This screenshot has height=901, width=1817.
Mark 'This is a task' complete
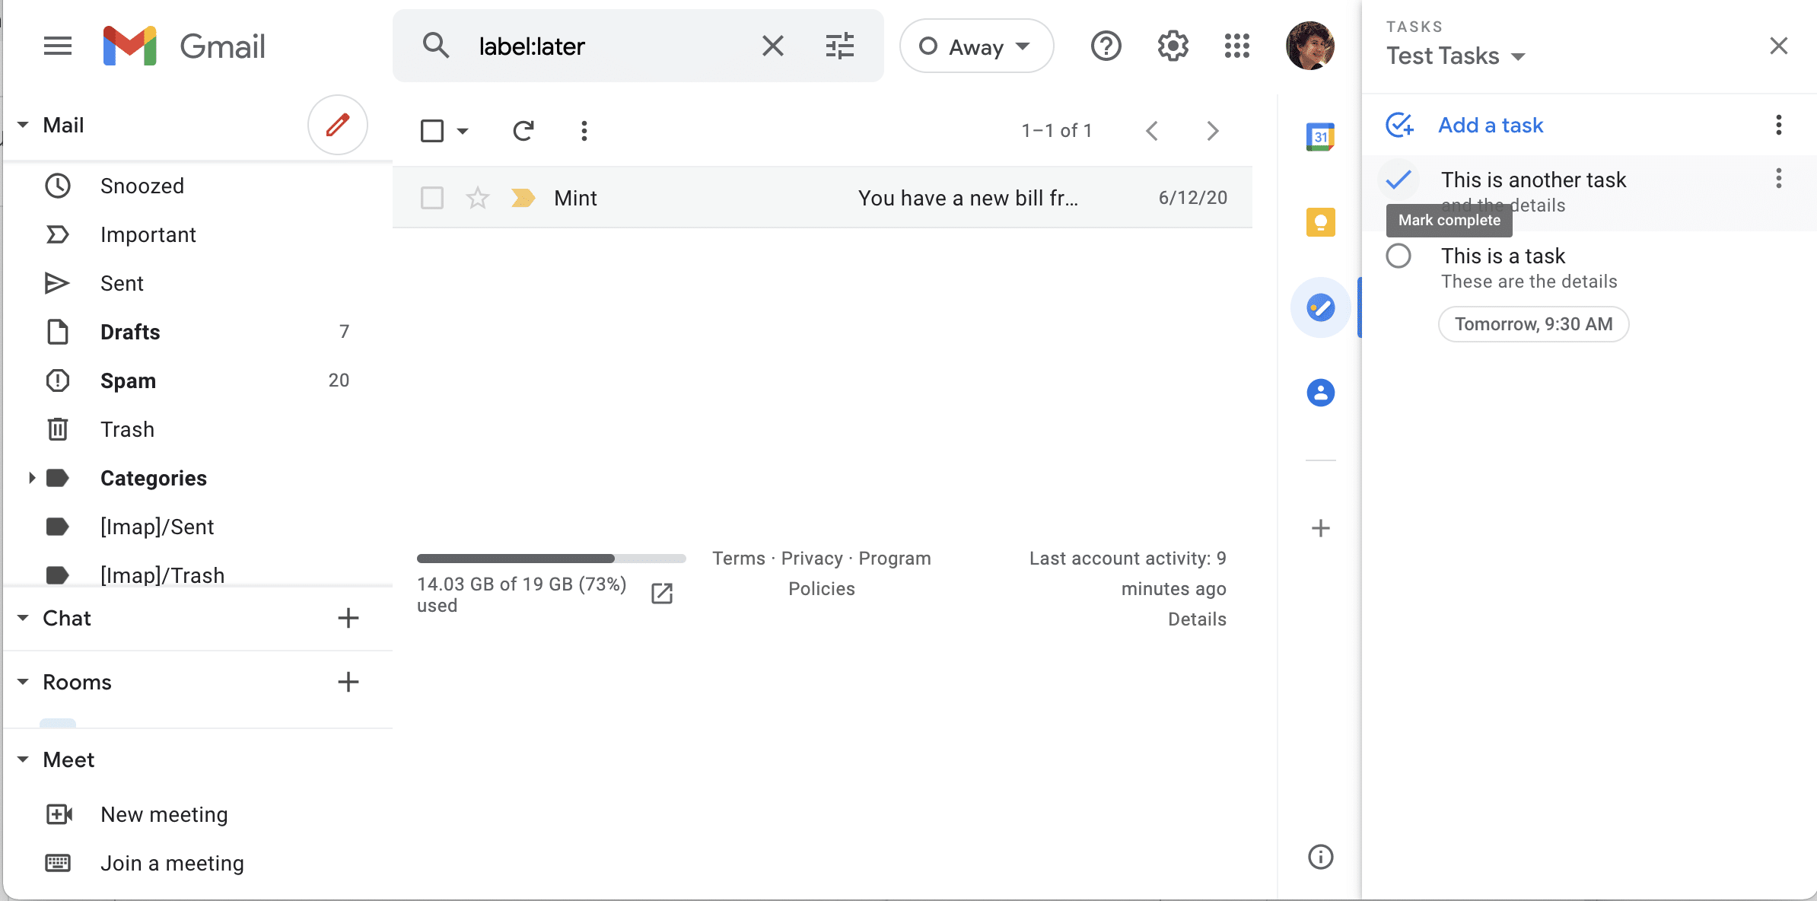1398,256
